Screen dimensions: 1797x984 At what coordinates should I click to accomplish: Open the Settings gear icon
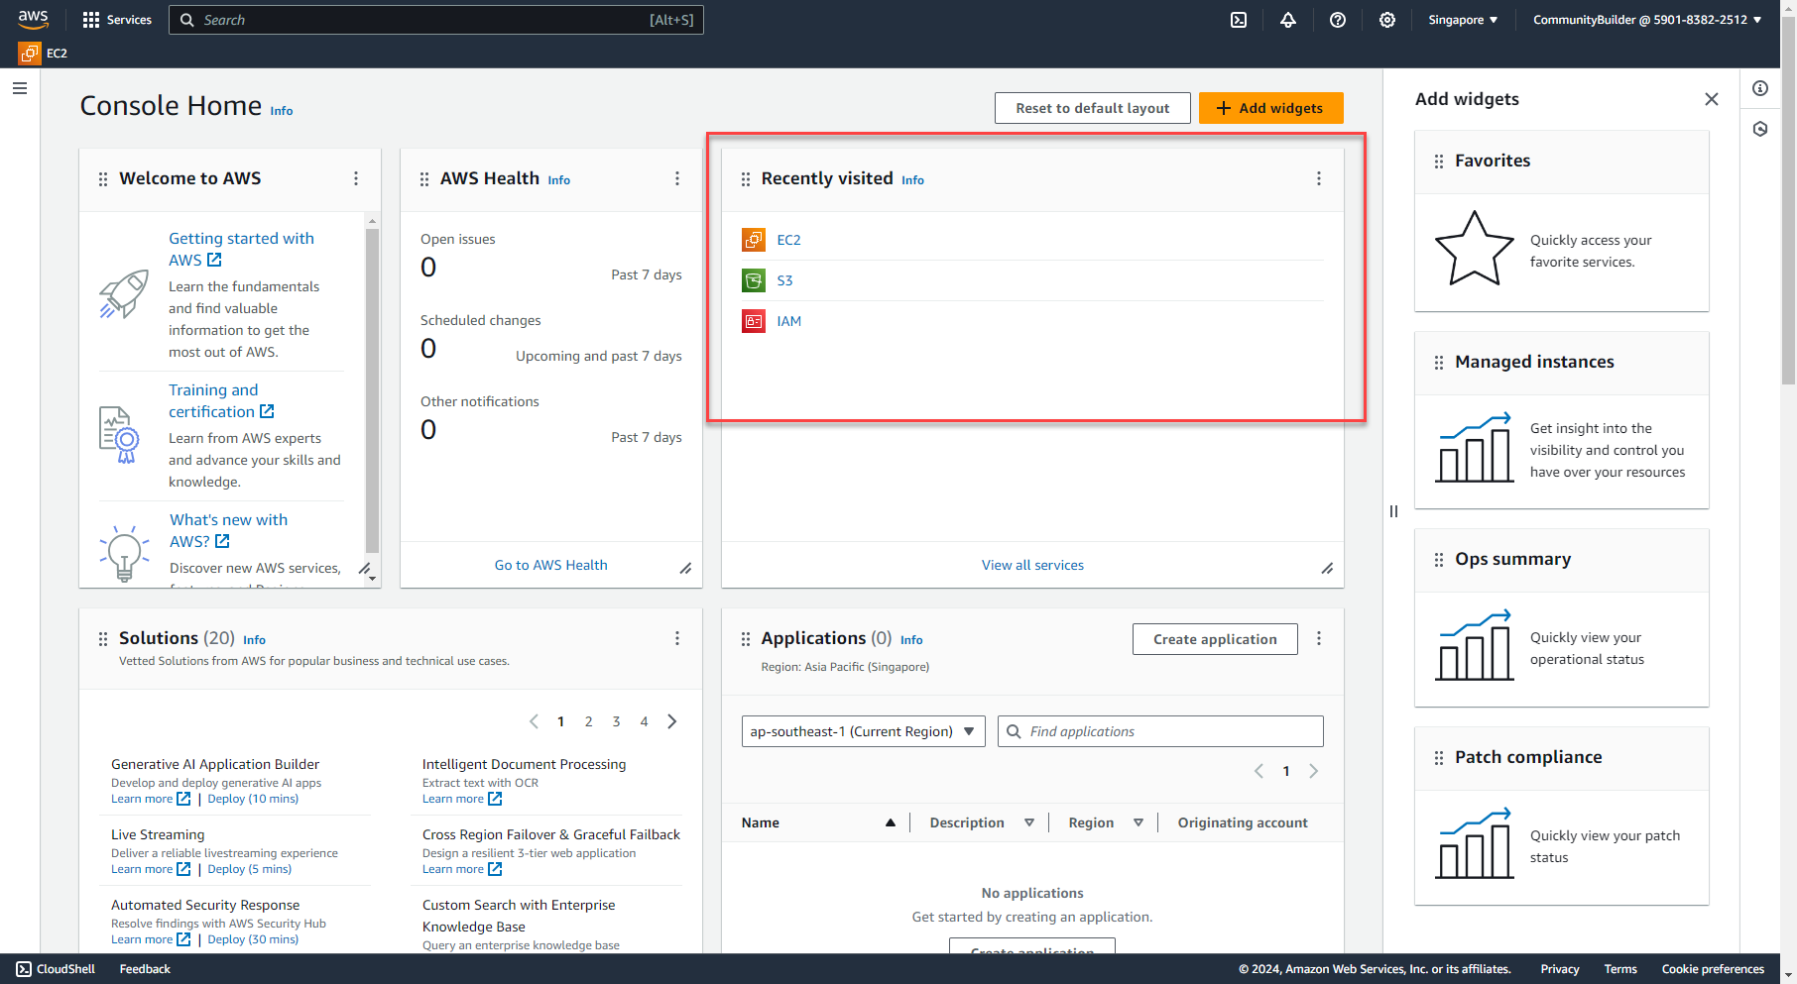[1387, 19]
